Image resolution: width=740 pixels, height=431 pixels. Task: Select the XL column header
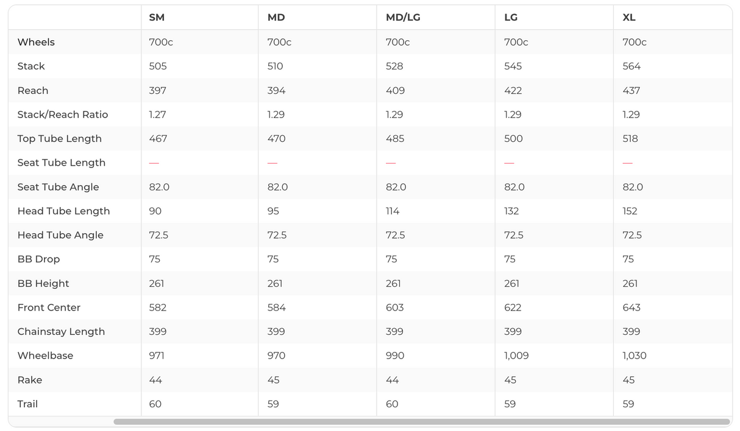pyautogui.click(x=629, y=18)
